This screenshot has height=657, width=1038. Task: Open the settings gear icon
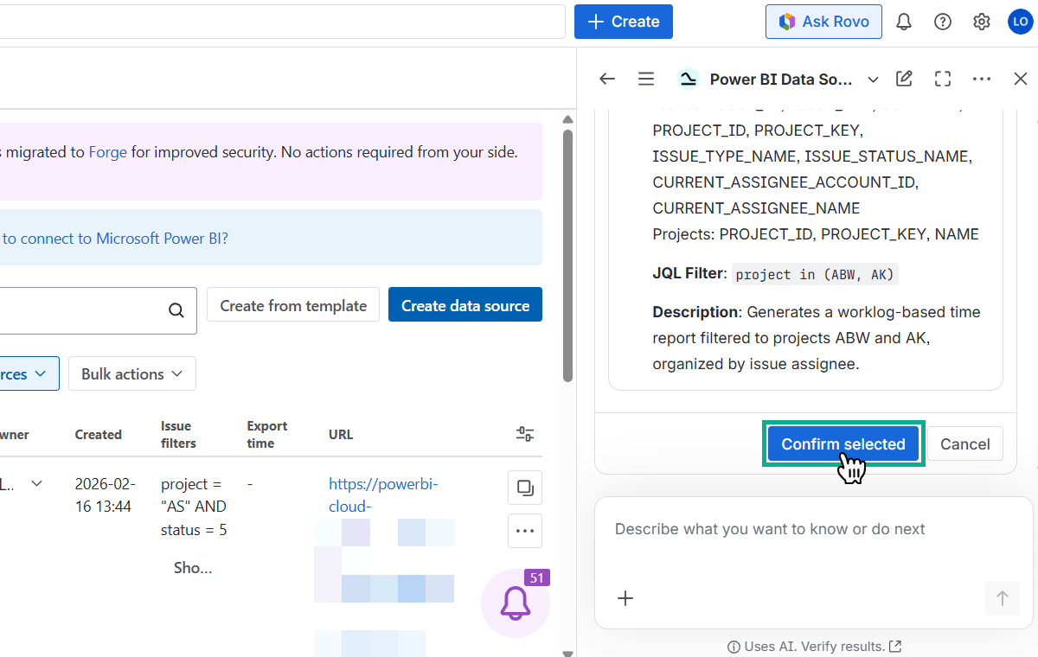click(982, 22)
